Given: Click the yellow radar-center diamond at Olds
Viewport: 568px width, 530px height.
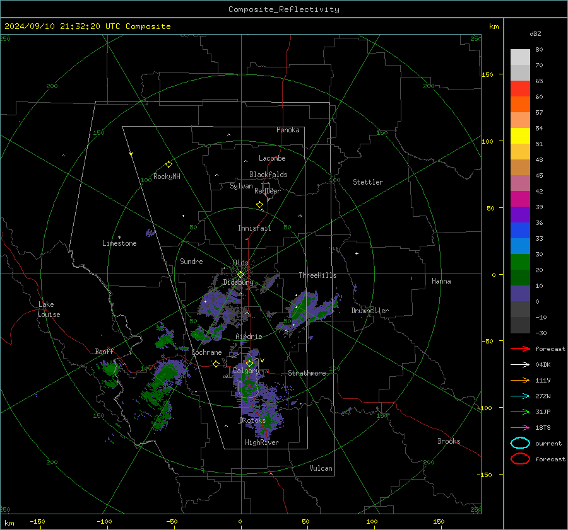Looking at the screenshot, I should click(240, 275).
